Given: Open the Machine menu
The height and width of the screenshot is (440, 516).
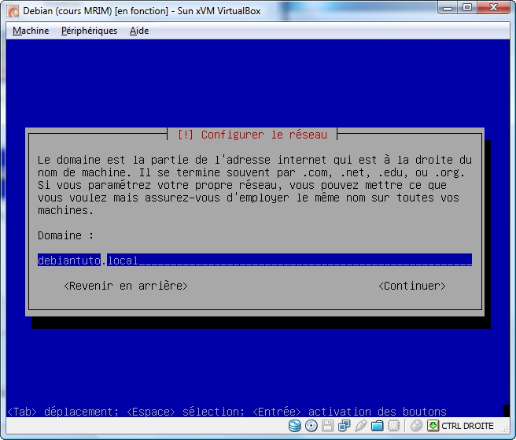Looking at the screenshot, I should click(31, 31).
